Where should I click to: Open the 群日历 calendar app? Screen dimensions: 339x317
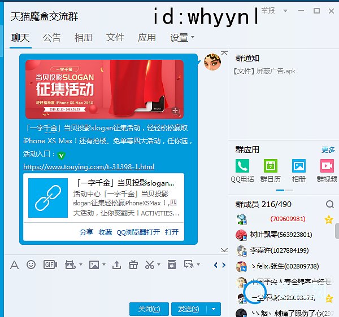(271, 166)
